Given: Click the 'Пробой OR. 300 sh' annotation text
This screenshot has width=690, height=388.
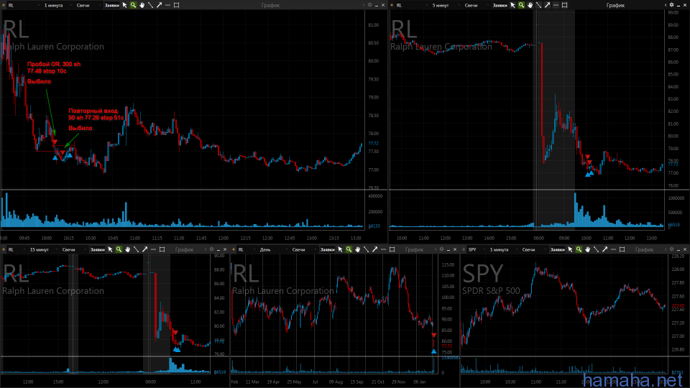Looking at the screenshot, I should tap(54, 64).
